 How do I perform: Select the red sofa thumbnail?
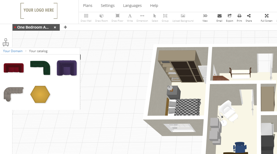point(14,68)
